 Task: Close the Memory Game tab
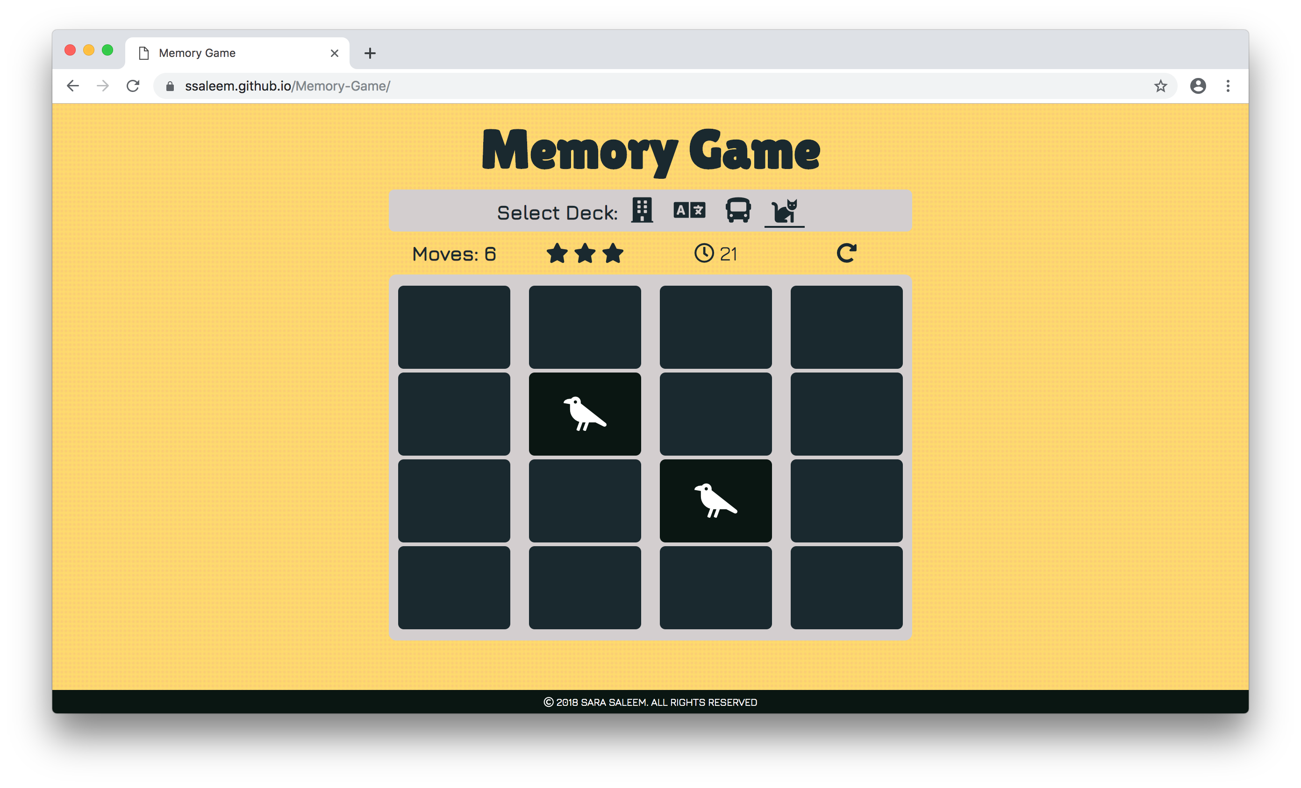[334, 53]
